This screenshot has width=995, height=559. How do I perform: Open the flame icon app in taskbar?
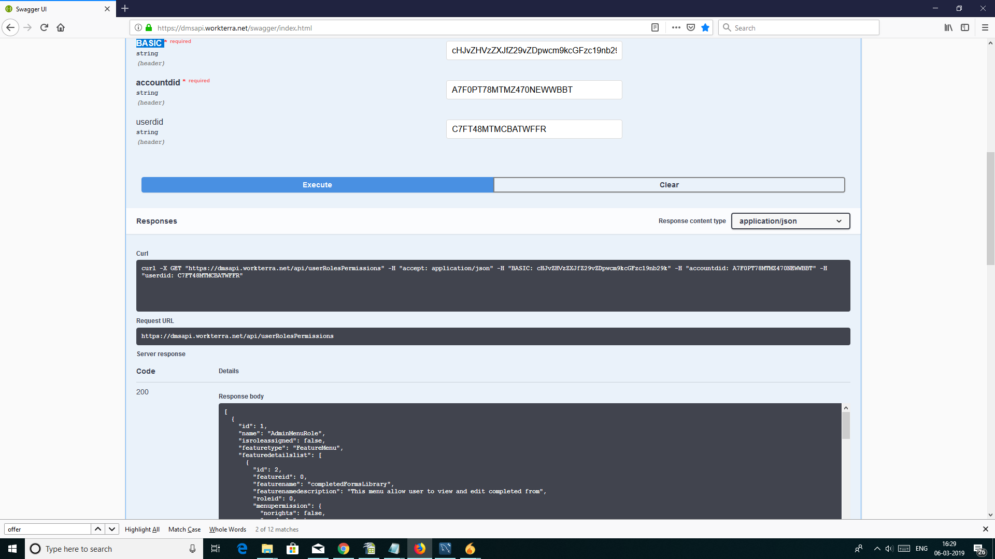[470, 549]
